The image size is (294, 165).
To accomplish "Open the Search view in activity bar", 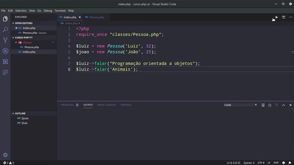I will point(5,29).
